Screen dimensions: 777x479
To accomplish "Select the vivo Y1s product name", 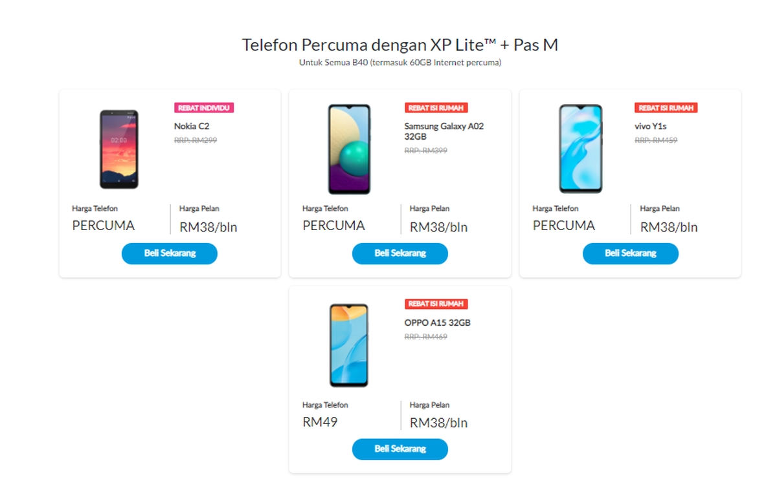I will (649, 126).
